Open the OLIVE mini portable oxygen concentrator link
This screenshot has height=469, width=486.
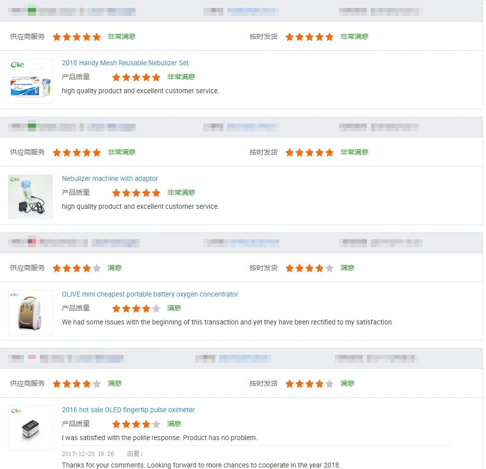tap(150, 294)
